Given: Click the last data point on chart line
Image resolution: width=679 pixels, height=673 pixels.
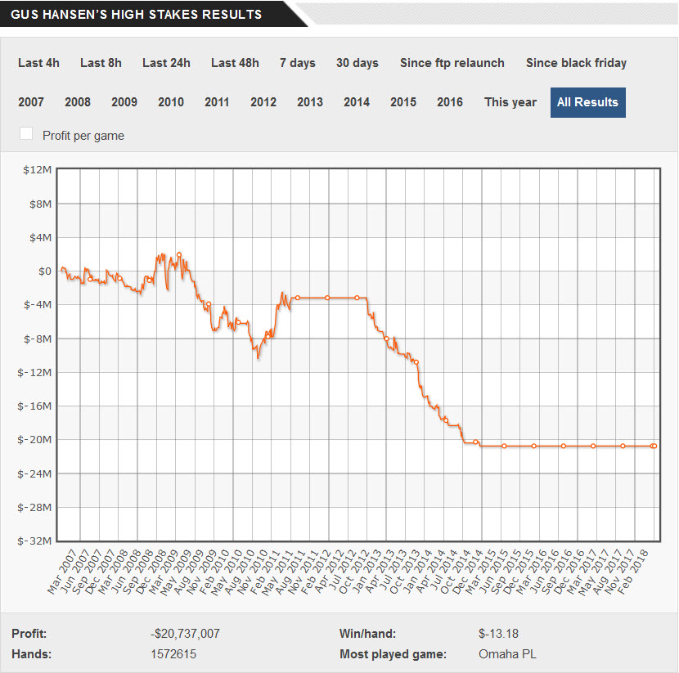Looking at the screenshot, I should click(x=654, y=446).
